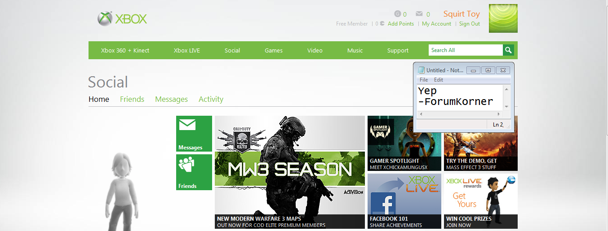Viewport: 608px width, 231px height.
Task: Open the Squirt Toy gamerpic
Action: (x=503, y=18)
